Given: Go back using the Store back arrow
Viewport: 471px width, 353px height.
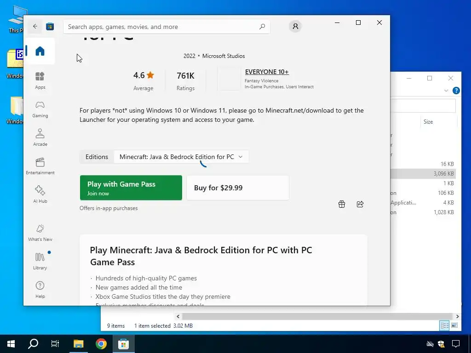Looking at the screenshot, I should click(35, 26).
